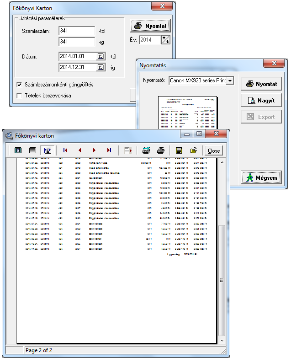Viewport: 291px width, 359px height.
Task: Open calendar picker for end date 2014.12.31
Action: pyautogui.click(x=101, y=67)
